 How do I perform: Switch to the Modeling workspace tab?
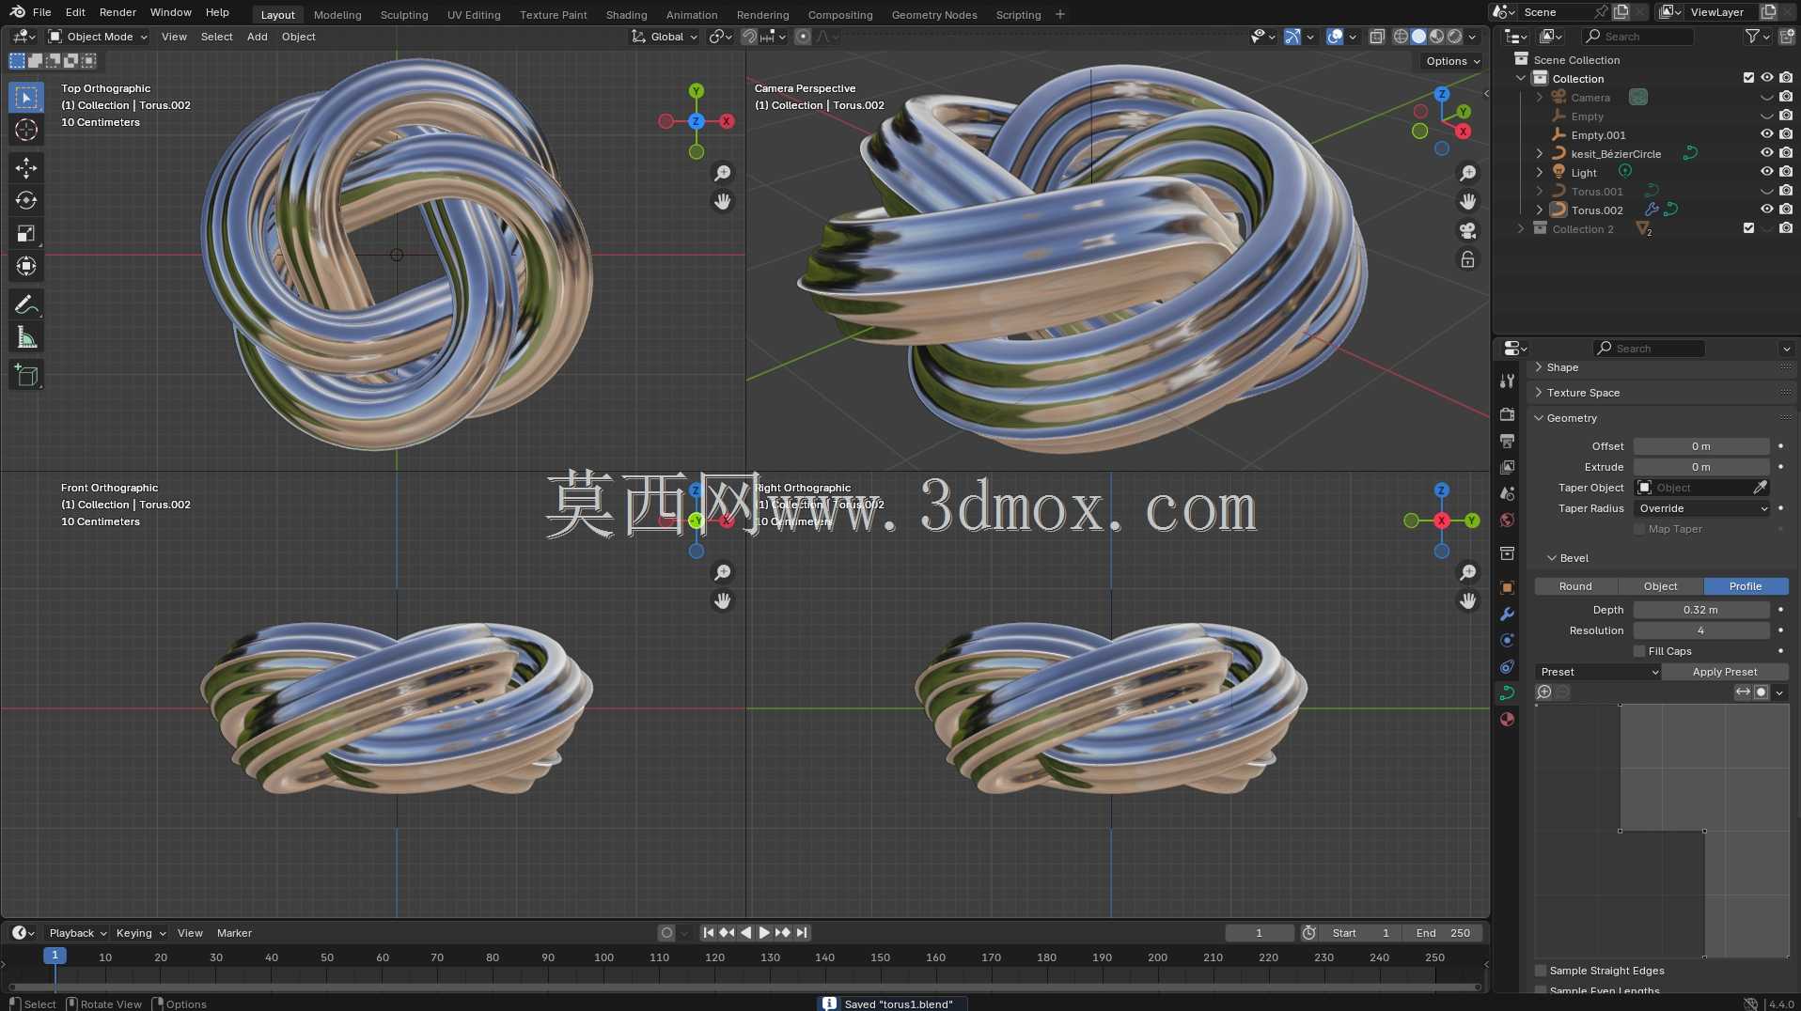(337, 14)
